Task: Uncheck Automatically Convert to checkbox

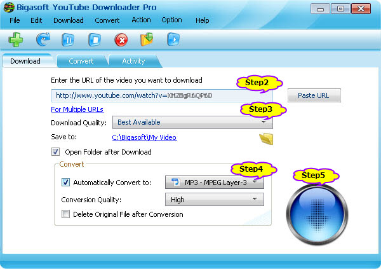Action: click(x=65, y=183)
